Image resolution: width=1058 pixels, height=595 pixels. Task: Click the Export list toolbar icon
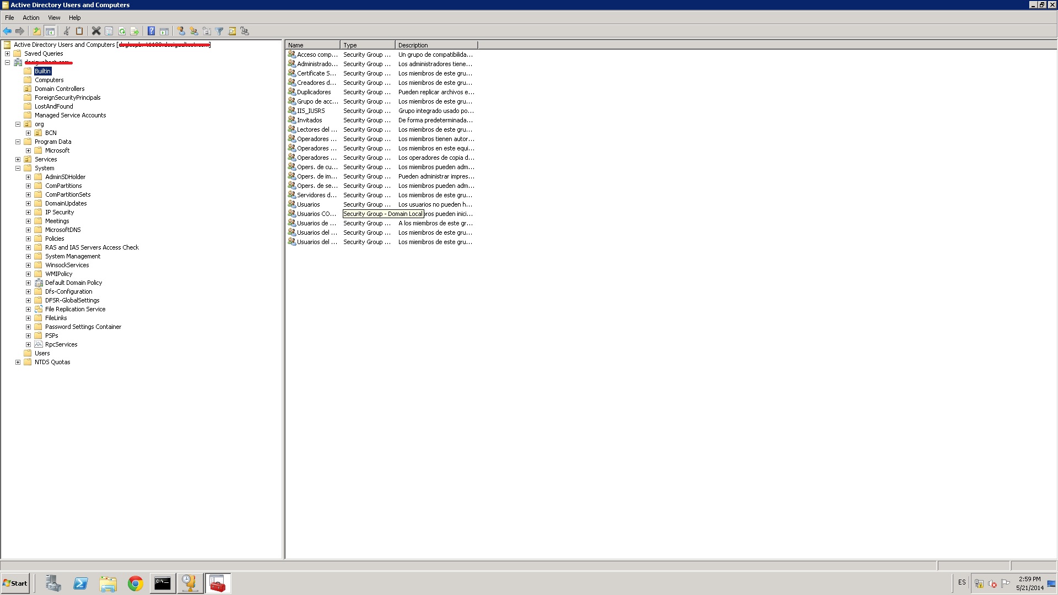click(x=134, y=31)
